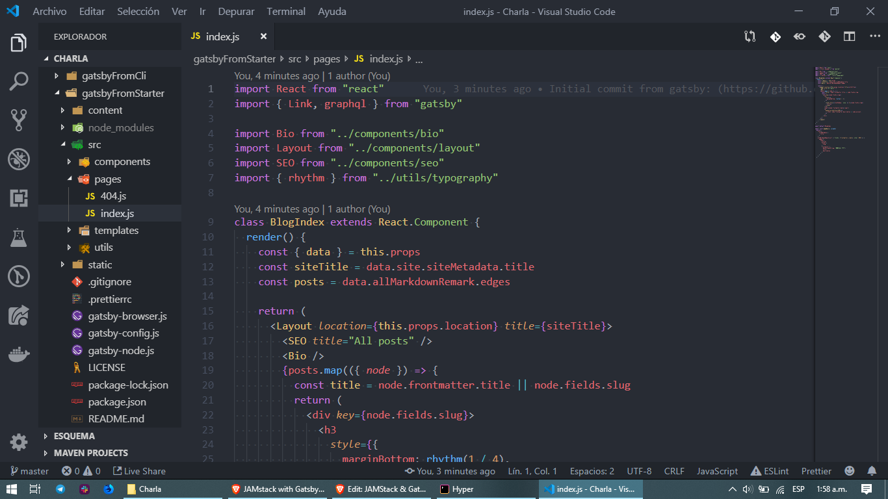Expand the node_modules folder
This screenshot has height=499, width=888.
tap(110, 127)
